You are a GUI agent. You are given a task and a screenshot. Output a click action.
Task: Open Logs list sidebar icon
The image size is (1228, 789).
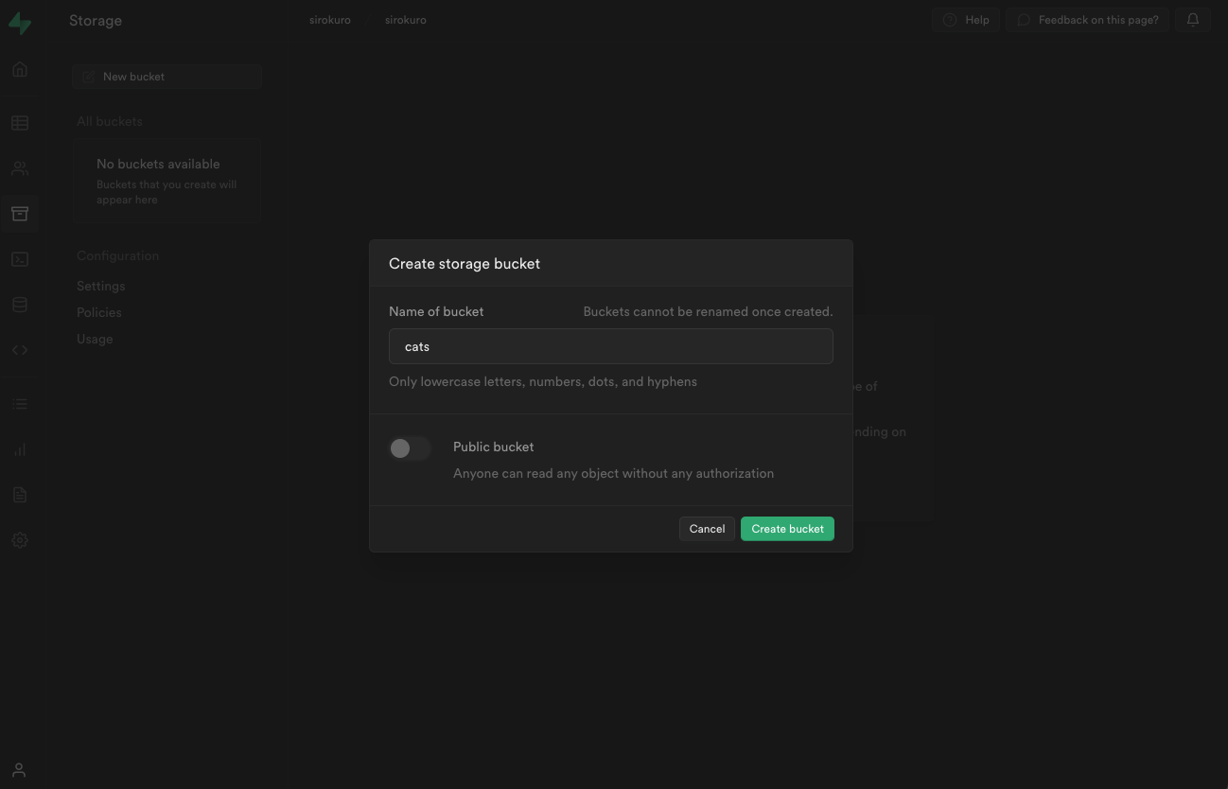click(20, 404)
